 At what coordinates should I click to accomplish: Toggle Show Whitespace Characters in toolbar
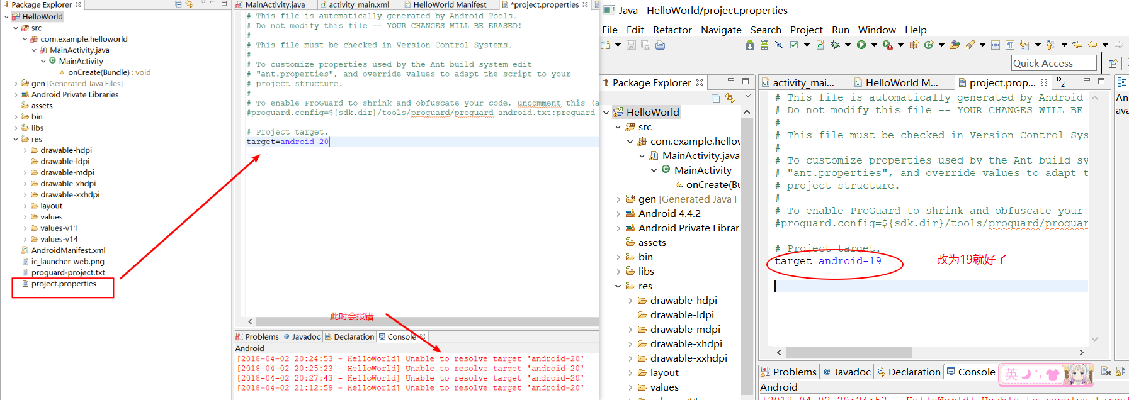click(x=1010, y=45)
